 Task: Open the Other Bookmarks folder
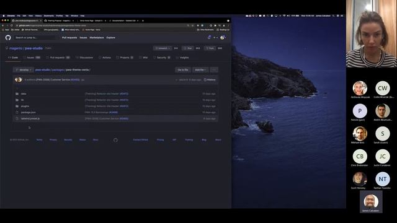(205, 30)
